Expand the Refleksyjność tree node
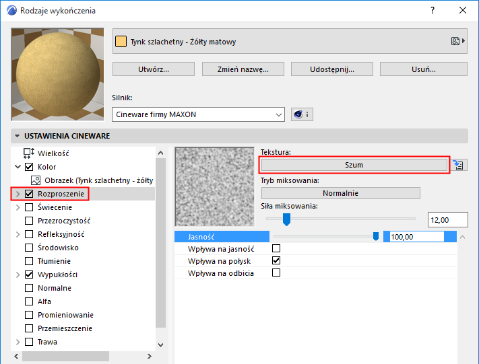The width and height of the screenshot is (479, 364). [x=18, y=234]
